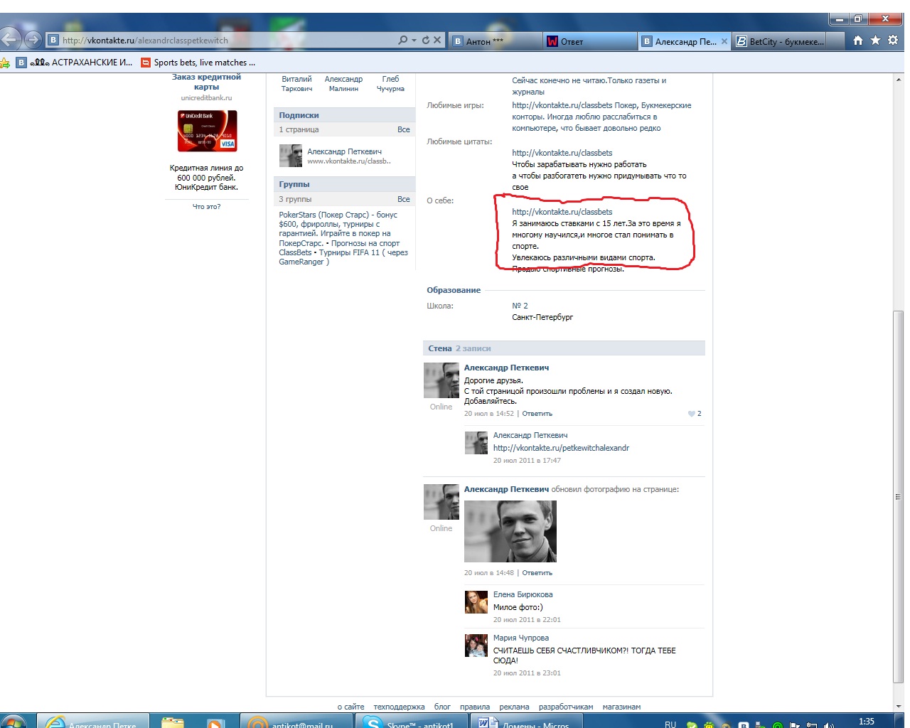Open friend 'Александр Малинин' profile link

[343, 84]
